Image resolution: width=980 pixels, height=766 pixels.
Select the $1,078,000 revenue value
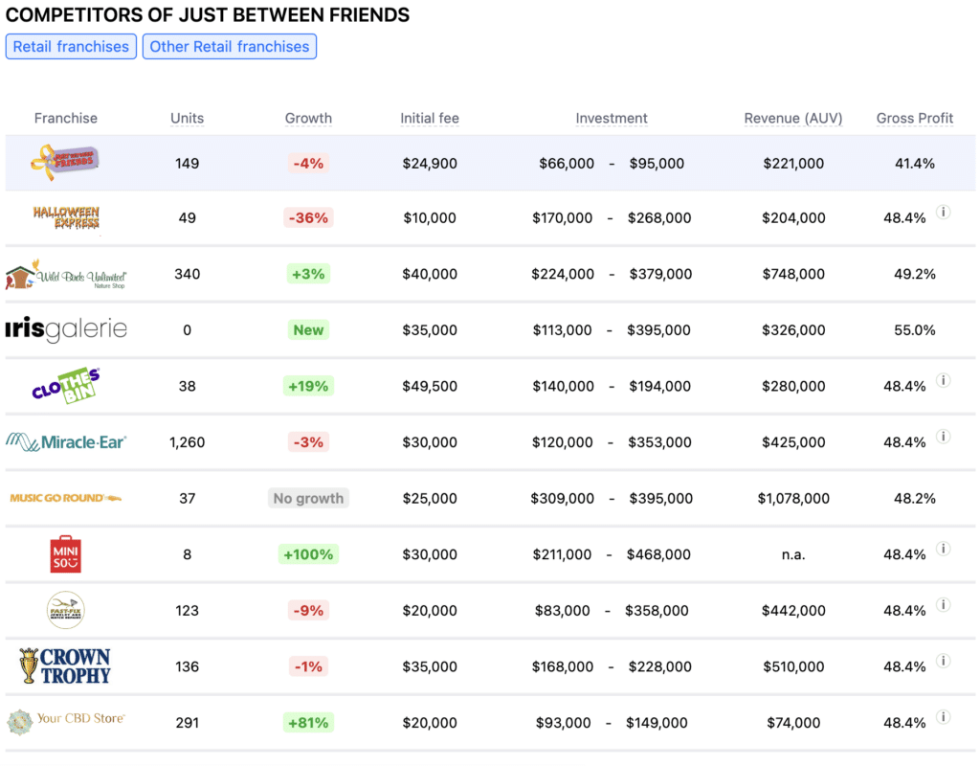click(793, 498)
